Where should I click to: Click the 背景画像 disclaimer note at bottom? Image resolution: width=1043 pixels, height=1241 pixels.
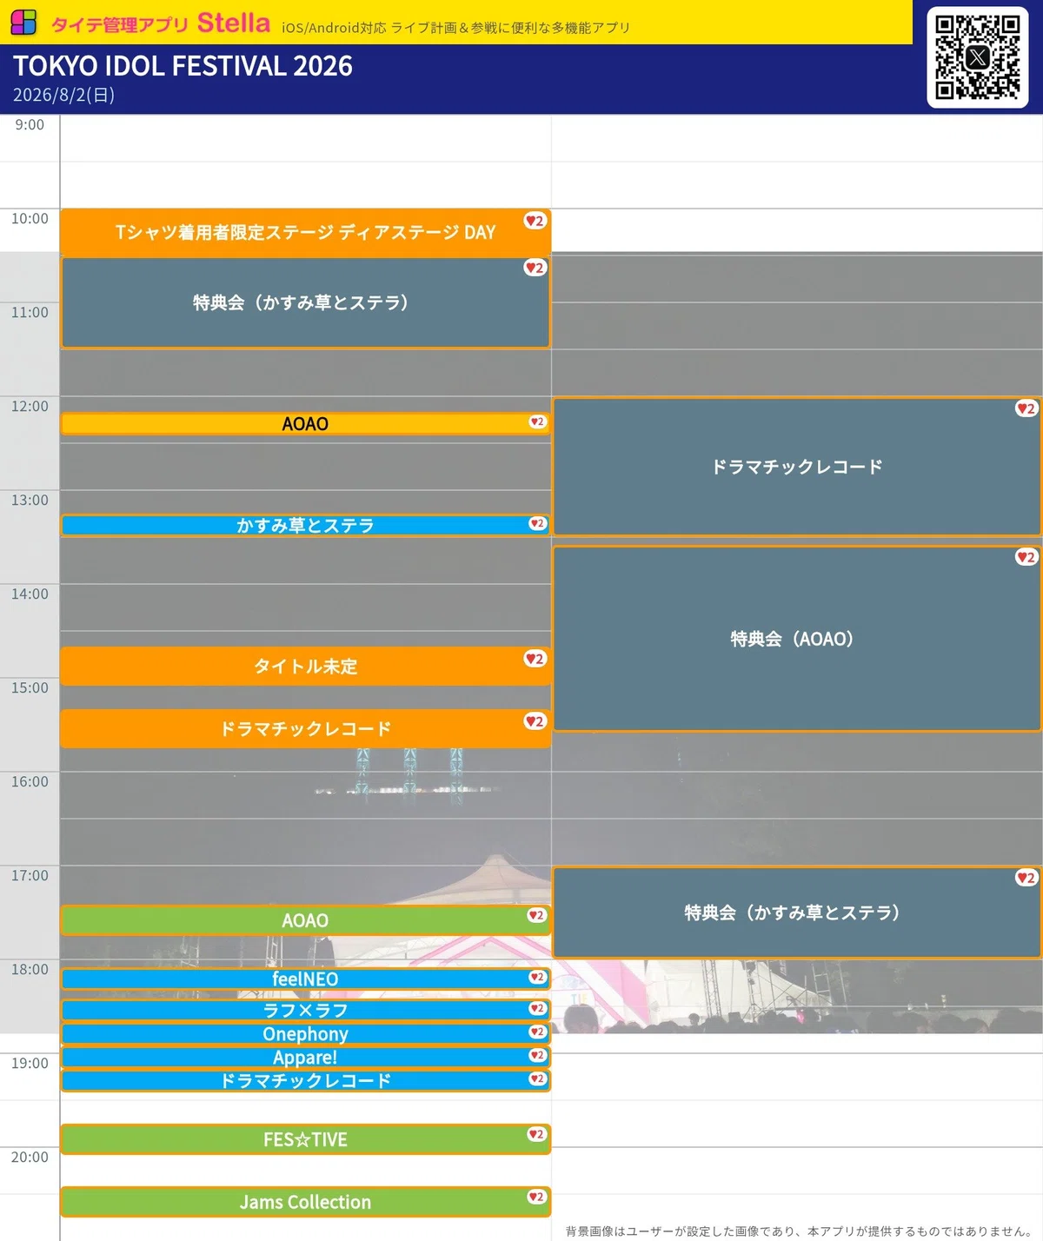tap(798, 1231)
